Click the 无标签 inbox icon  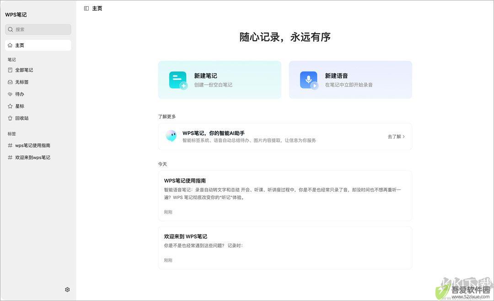tap(10, 82)
